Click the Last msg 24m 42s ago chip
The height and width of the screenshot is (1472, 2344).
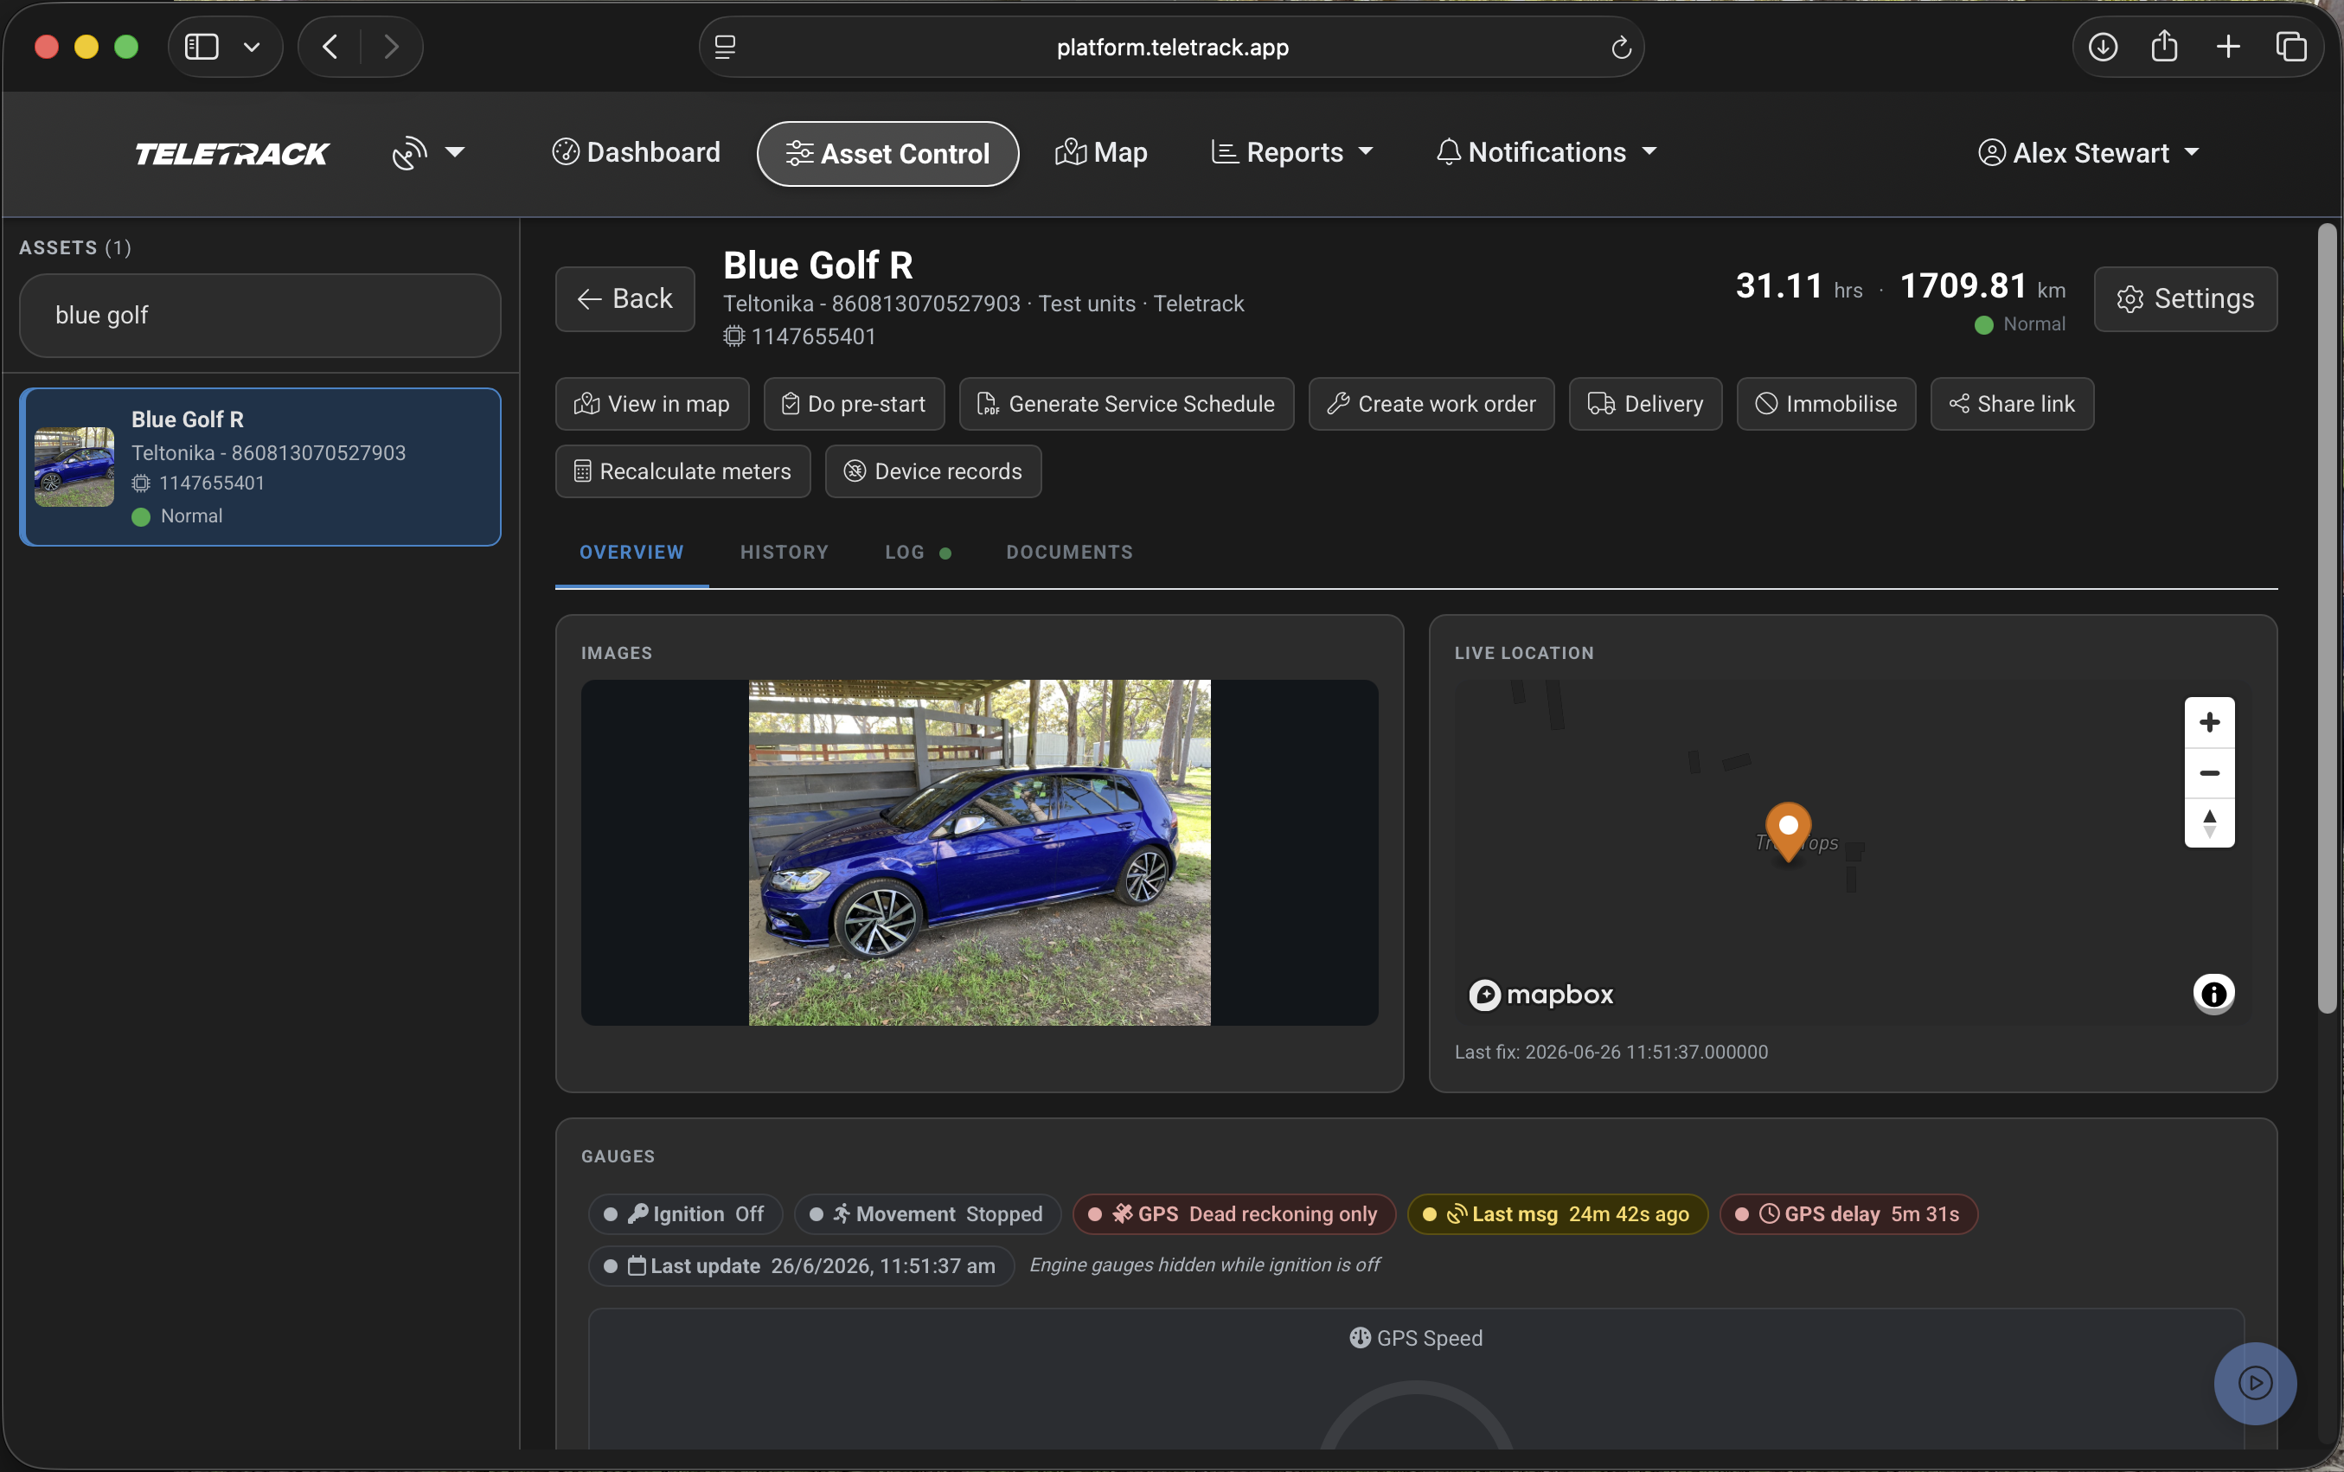[x=1558, y=1214]
